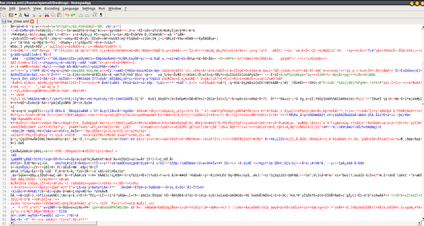This screenshot has width=424, height=226.
Task: Select the hw_ctree.xml tab
Action: 18,21
